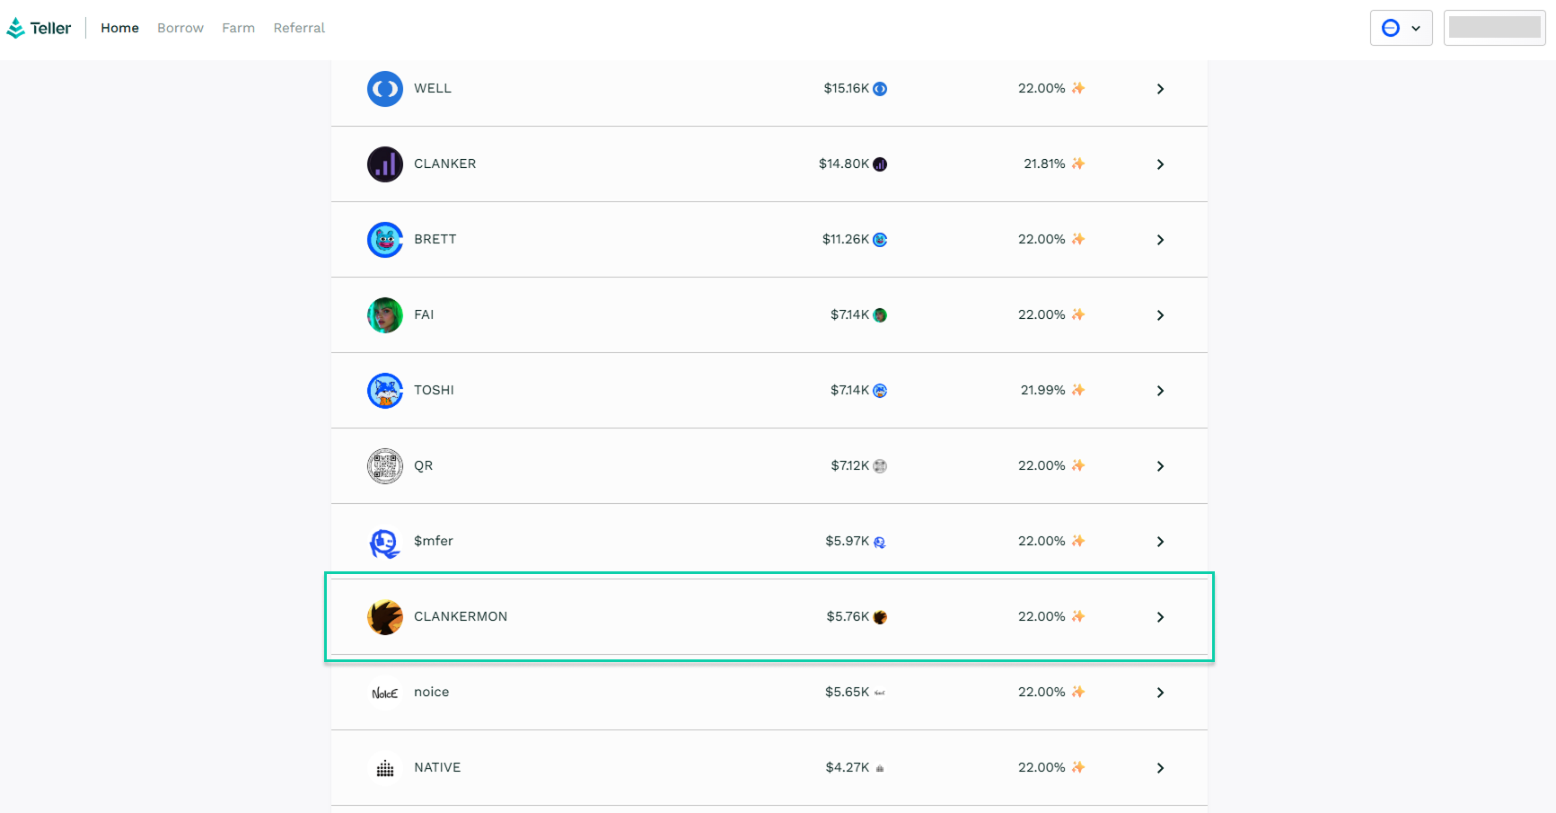1556x813 pixels.
Task: Click the CLANKER 21.81% APR sparkle icon
Action: click(1078, 163)
